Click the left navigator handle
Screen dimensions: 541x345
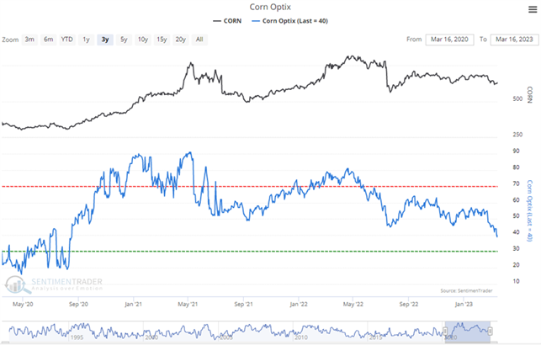pos(444,330)
